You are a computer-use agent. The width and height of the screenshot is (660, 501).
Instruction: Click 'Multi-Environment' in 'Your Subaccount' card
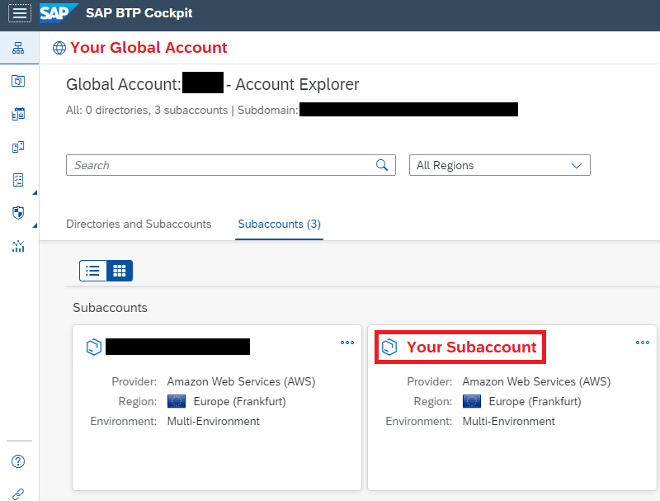click(508, 421)
